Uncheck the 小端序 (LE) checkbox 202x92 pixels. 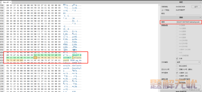[x=177, y=73]
